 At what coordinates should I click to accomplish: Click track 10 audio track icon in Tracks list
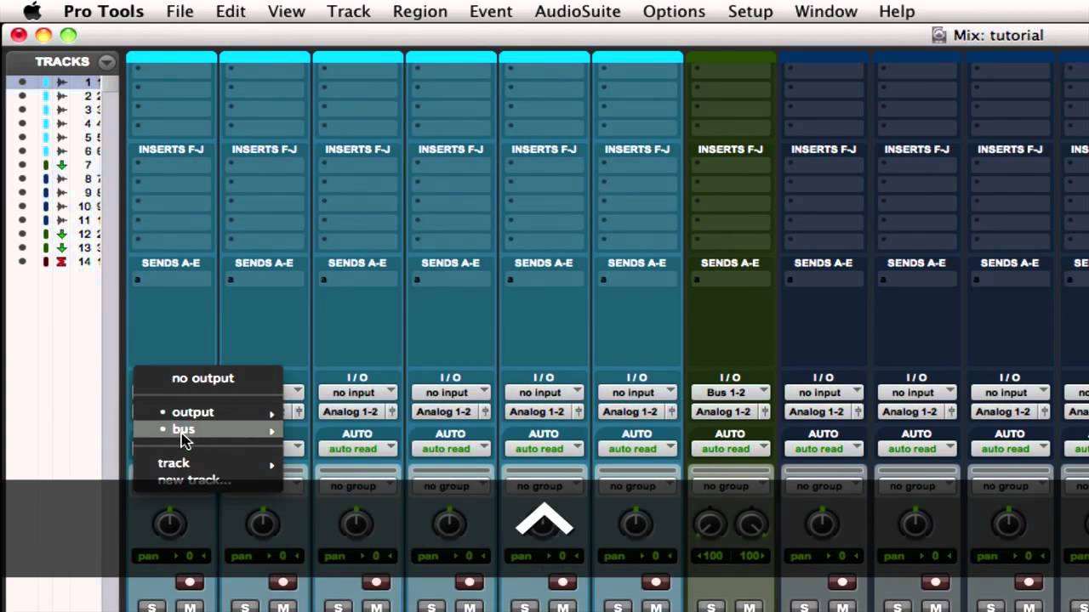tap(62, 207)
